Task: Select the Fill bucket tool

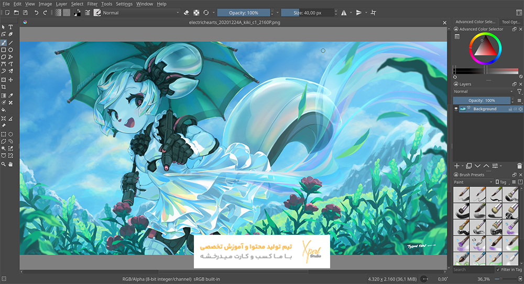Action: point(3,110)
